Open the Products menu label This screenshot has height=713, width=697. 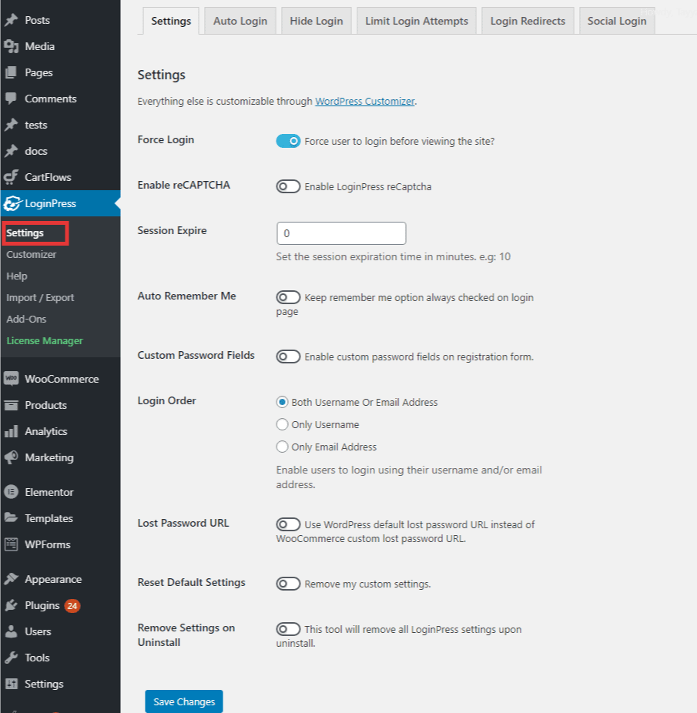[46, 405]
